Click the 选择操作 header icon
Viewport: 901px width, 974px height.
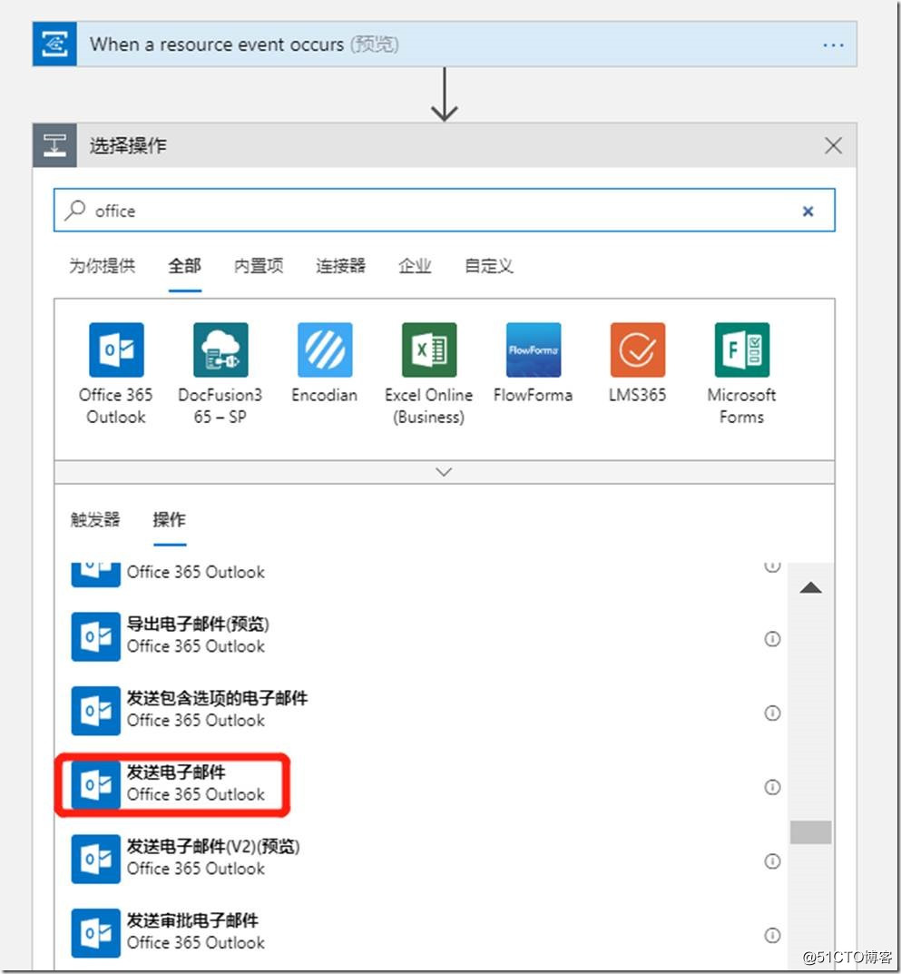(54, 145)
